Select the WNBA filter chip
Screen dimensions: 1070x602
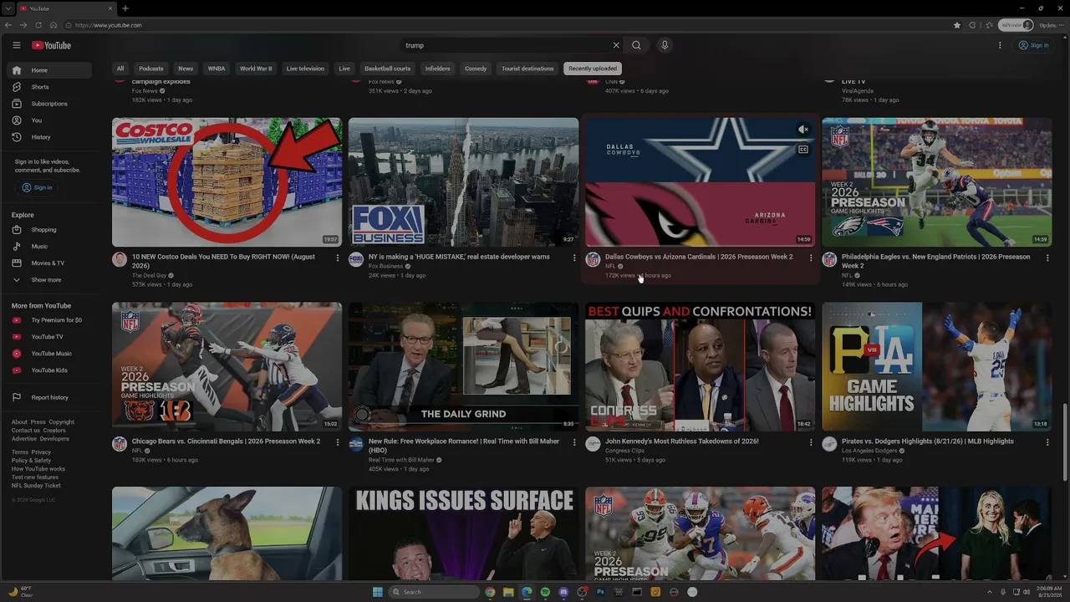tap(217, 69)
